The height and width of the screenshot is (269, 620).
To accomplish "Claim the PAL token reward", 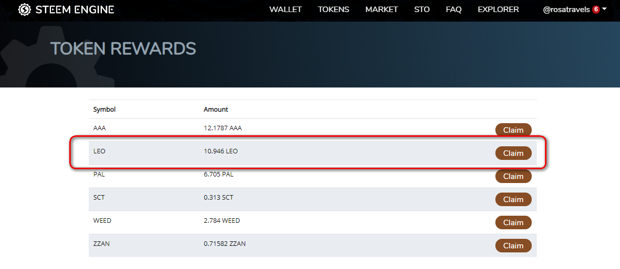I will (514, 176).
